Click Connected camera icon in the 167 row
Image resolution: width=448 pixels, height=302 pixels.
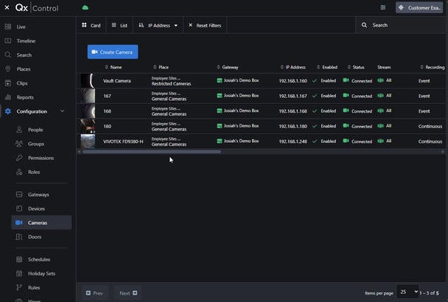click(x=346, y=96)
